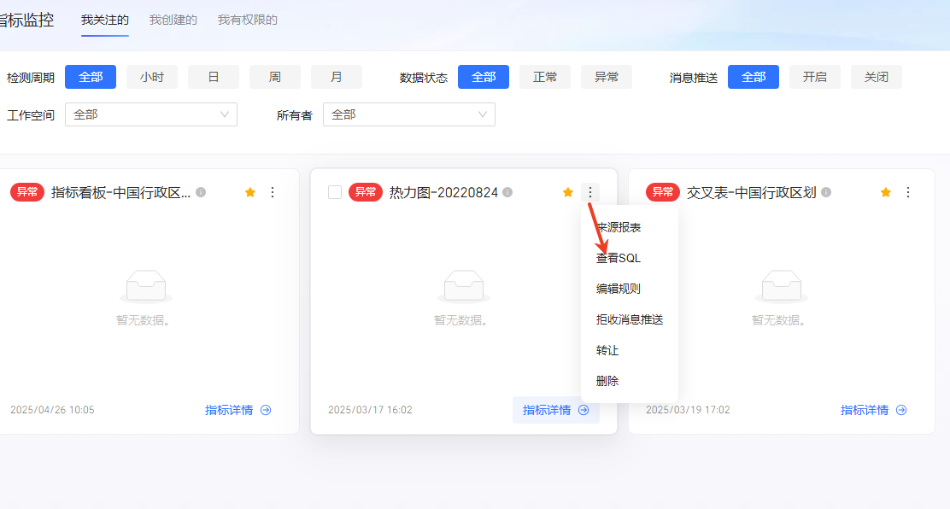Open 指标详情 link on 交叉表-中国行政区划 card
The height and width of the screenshot is (509, 950).
873,410
